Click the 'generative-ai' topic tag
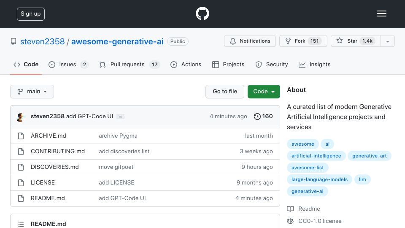This screenshot has height=228, width=405. pyautogui.click(x=308, y=191)
